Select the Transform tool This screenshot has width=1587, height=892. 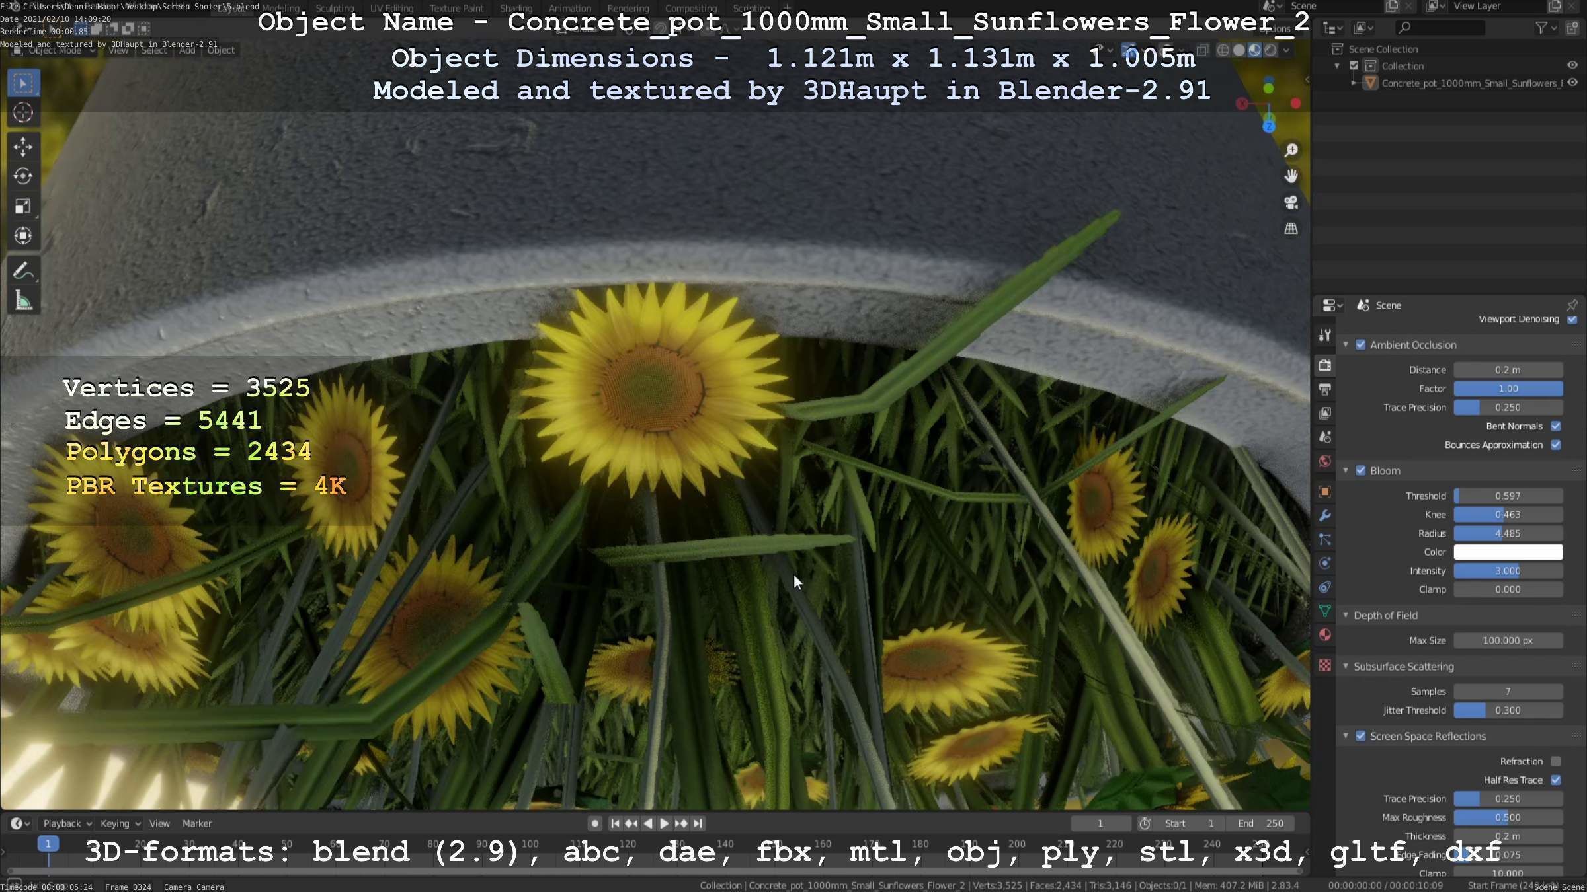click(23, 236)
